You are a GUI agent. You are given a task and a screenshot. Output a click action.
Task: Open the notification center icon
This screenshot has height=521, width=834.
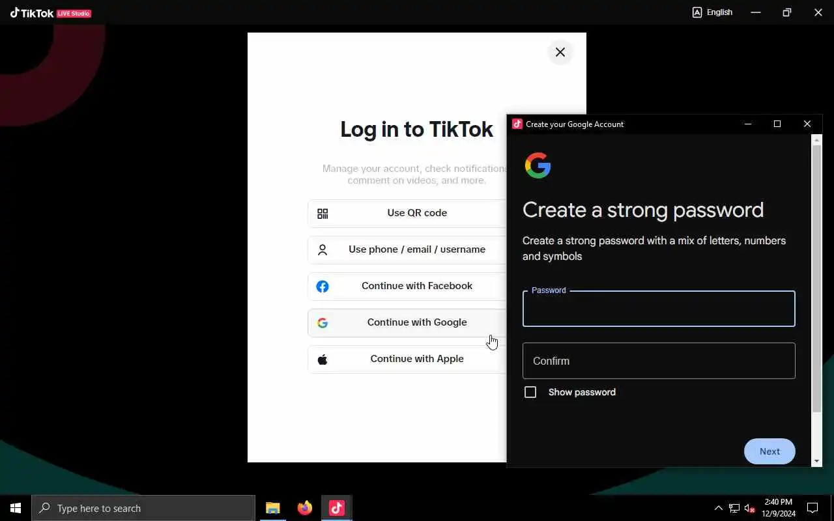click(812, 508)
